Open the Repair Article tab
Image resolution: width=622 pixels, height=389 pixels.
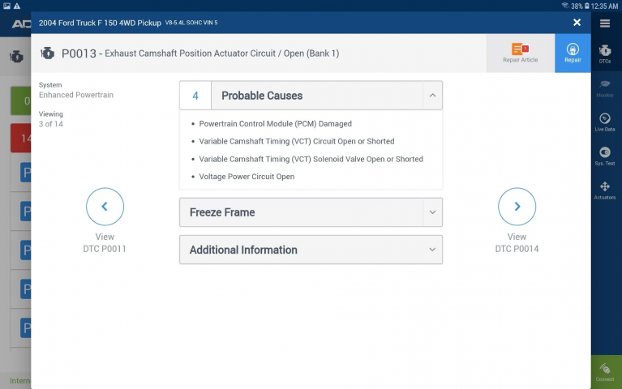520,53
